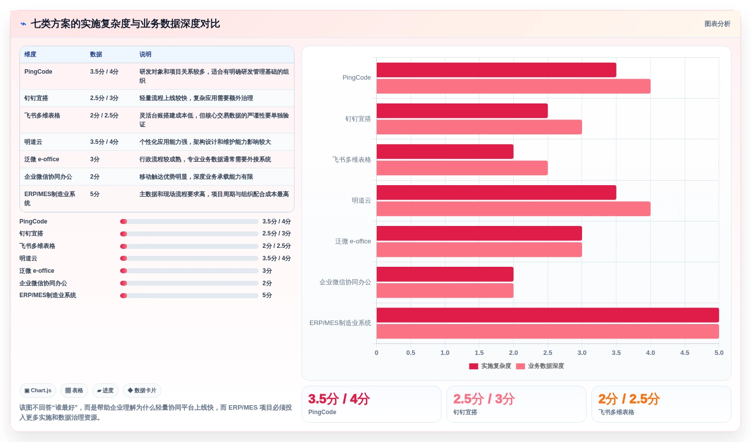Image resolution: width=751 pixels, height=442 pixels.
Task: Click 飞书多维表格 dark red chart bar
Action: coord(445,152)
